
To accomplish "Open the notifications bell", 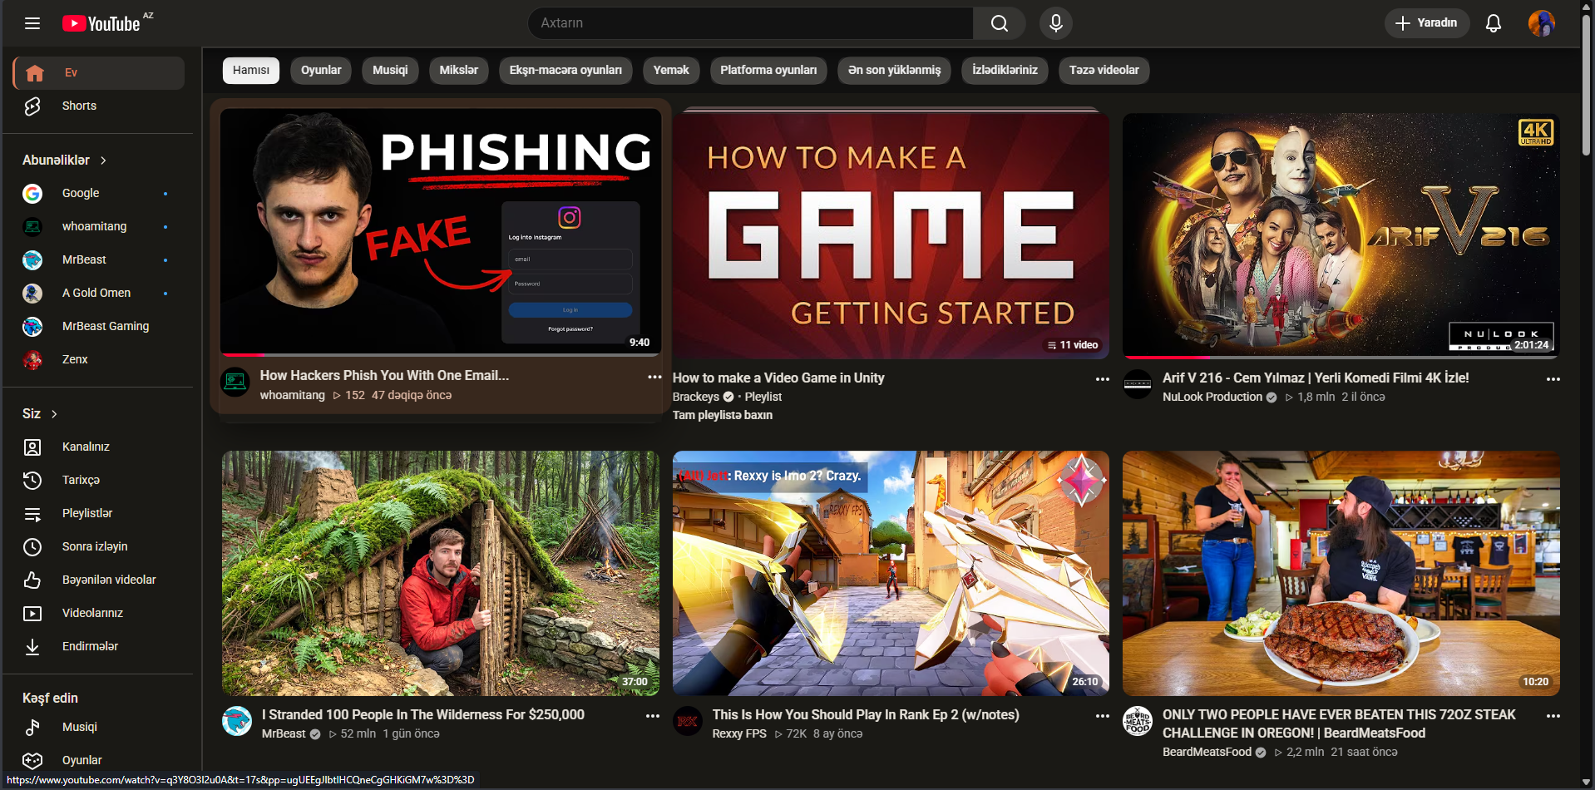I will tap(1494, 23).
